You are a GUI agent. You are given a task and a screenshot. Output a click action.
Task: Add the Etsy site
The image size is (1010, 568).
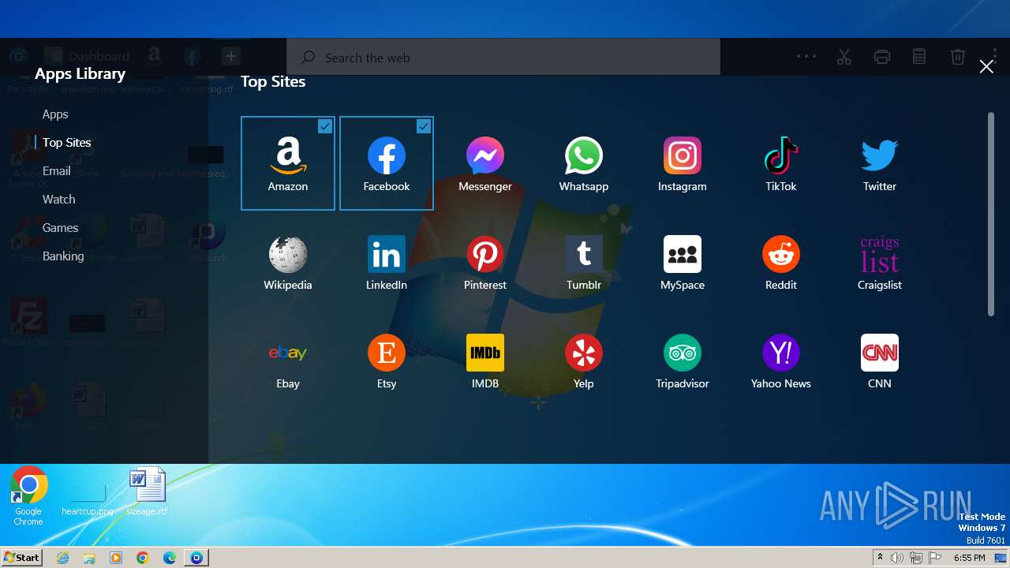pyautogui.click(x=387, y=361)
